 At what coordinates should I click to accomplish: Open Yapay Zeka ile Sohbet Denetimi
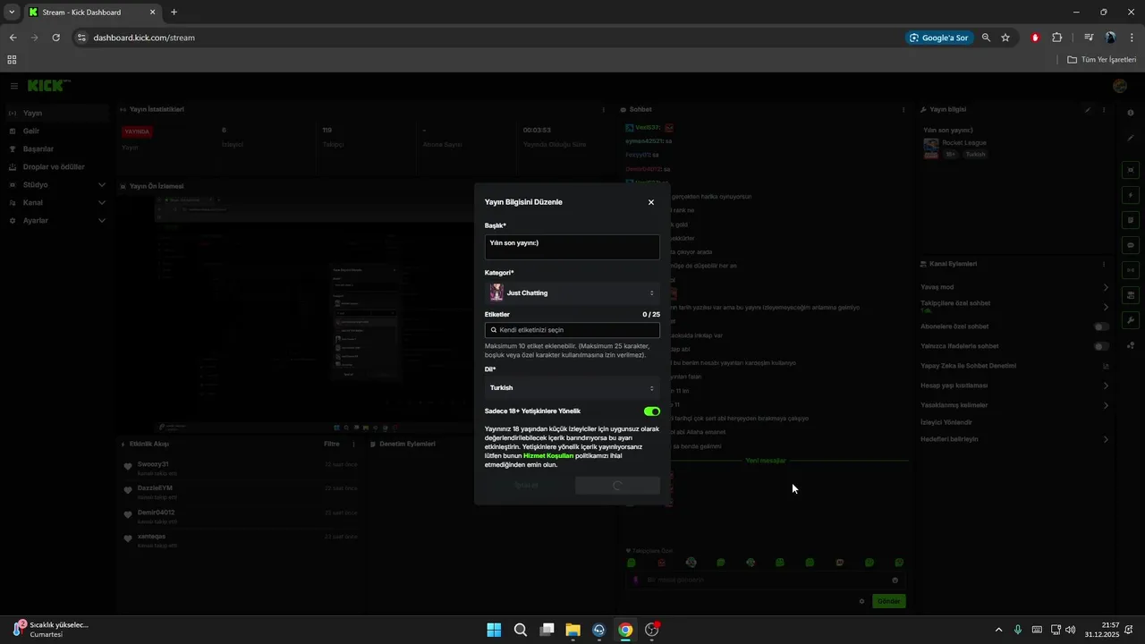(x=1014, y=366)
